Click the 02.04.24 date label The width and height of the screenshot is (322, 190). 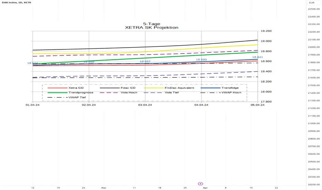(89, 105)
